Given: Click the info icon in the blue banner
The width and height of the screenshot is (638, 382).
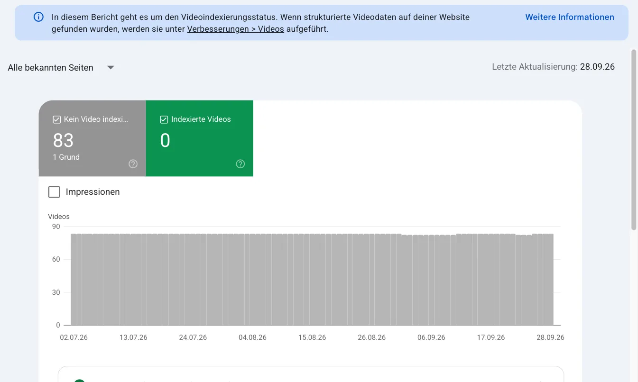Looking at the screenshot, I should pyautogui.click(x=38, y=17).
